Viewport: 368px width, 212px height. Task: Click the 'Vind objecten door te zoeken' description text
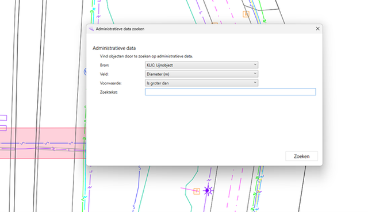click(146, 56)
